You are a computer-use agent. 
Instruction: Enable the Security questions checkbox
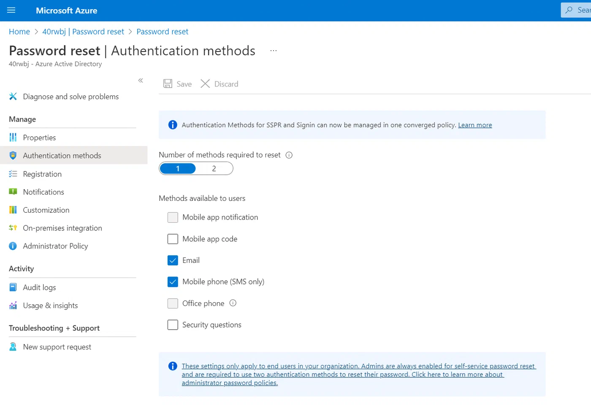click(173, 325)
